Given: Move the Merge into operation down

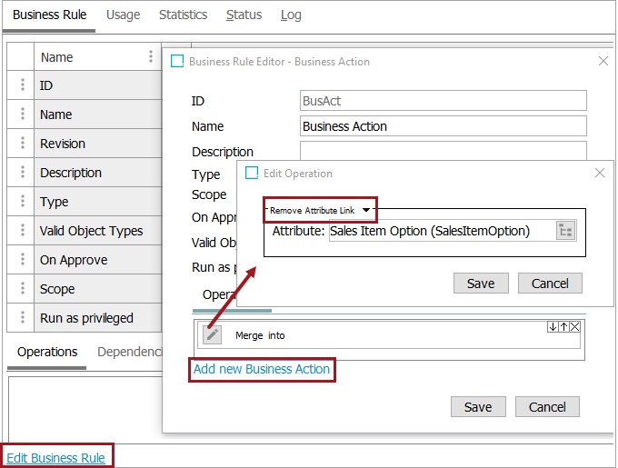Looking at the screenshot, I should point(553,327).
